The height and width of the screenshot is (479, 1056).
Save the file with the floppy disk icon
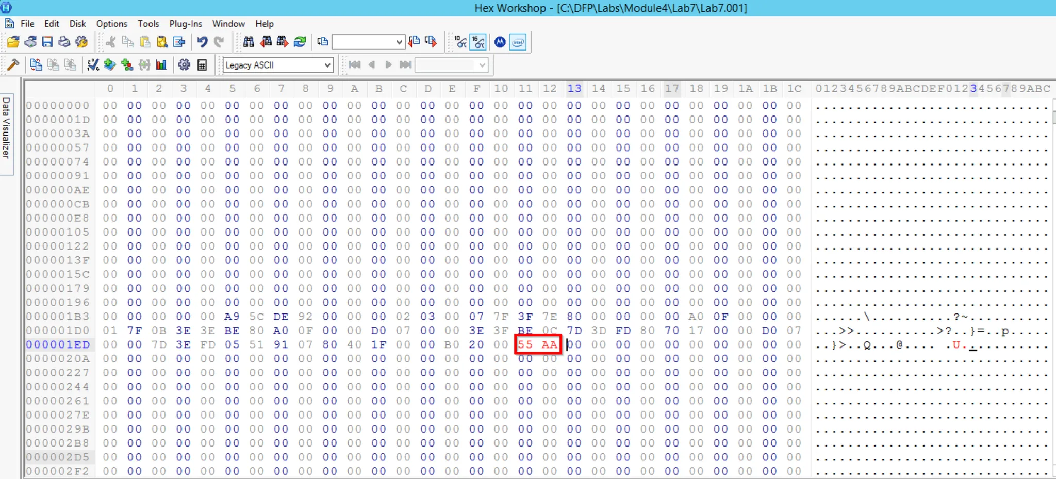[47, 42]
